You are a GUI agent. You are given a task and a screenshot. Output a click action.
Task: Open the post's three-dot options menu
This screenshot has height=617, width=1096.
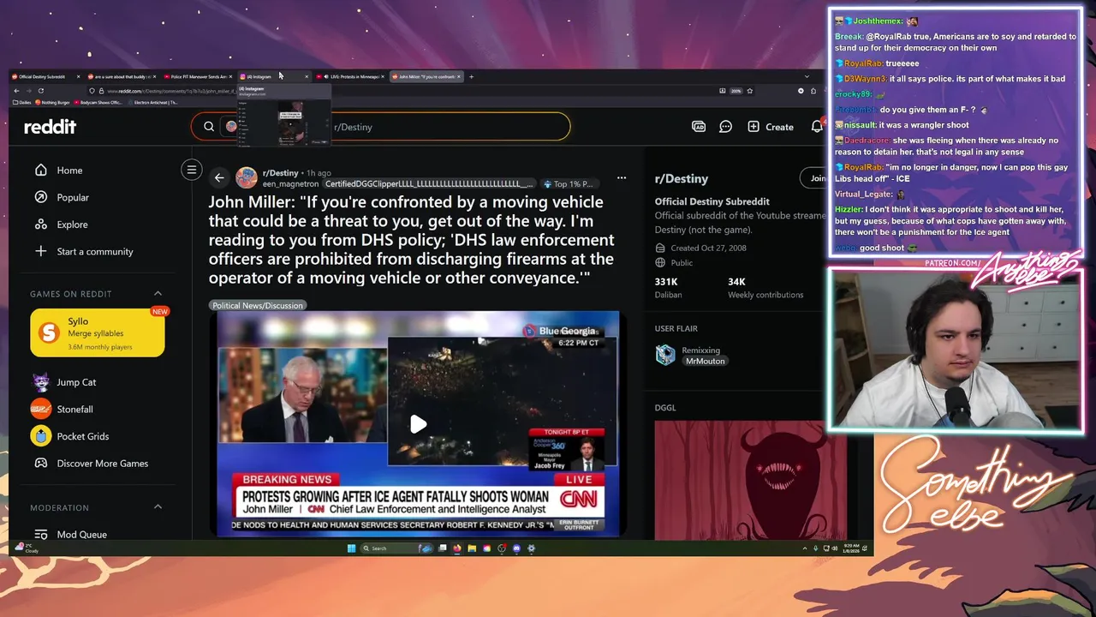(622, 177)
